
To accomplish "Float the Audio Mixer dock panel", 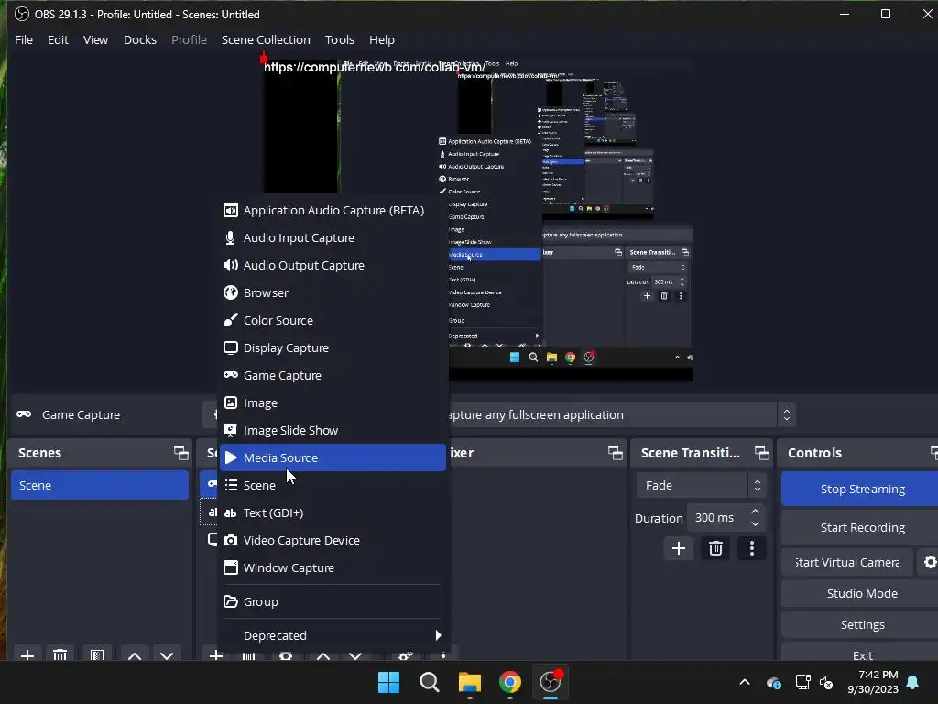I will [615, 453].
